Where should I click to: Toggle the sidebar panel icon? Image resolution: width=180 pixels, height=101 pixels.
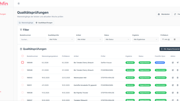[19, 4]
